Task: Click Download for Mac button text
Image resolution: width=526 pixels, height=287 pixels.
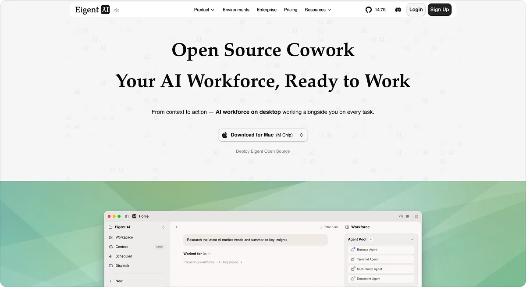Action: pyautogui.click(x=252, y=135)
